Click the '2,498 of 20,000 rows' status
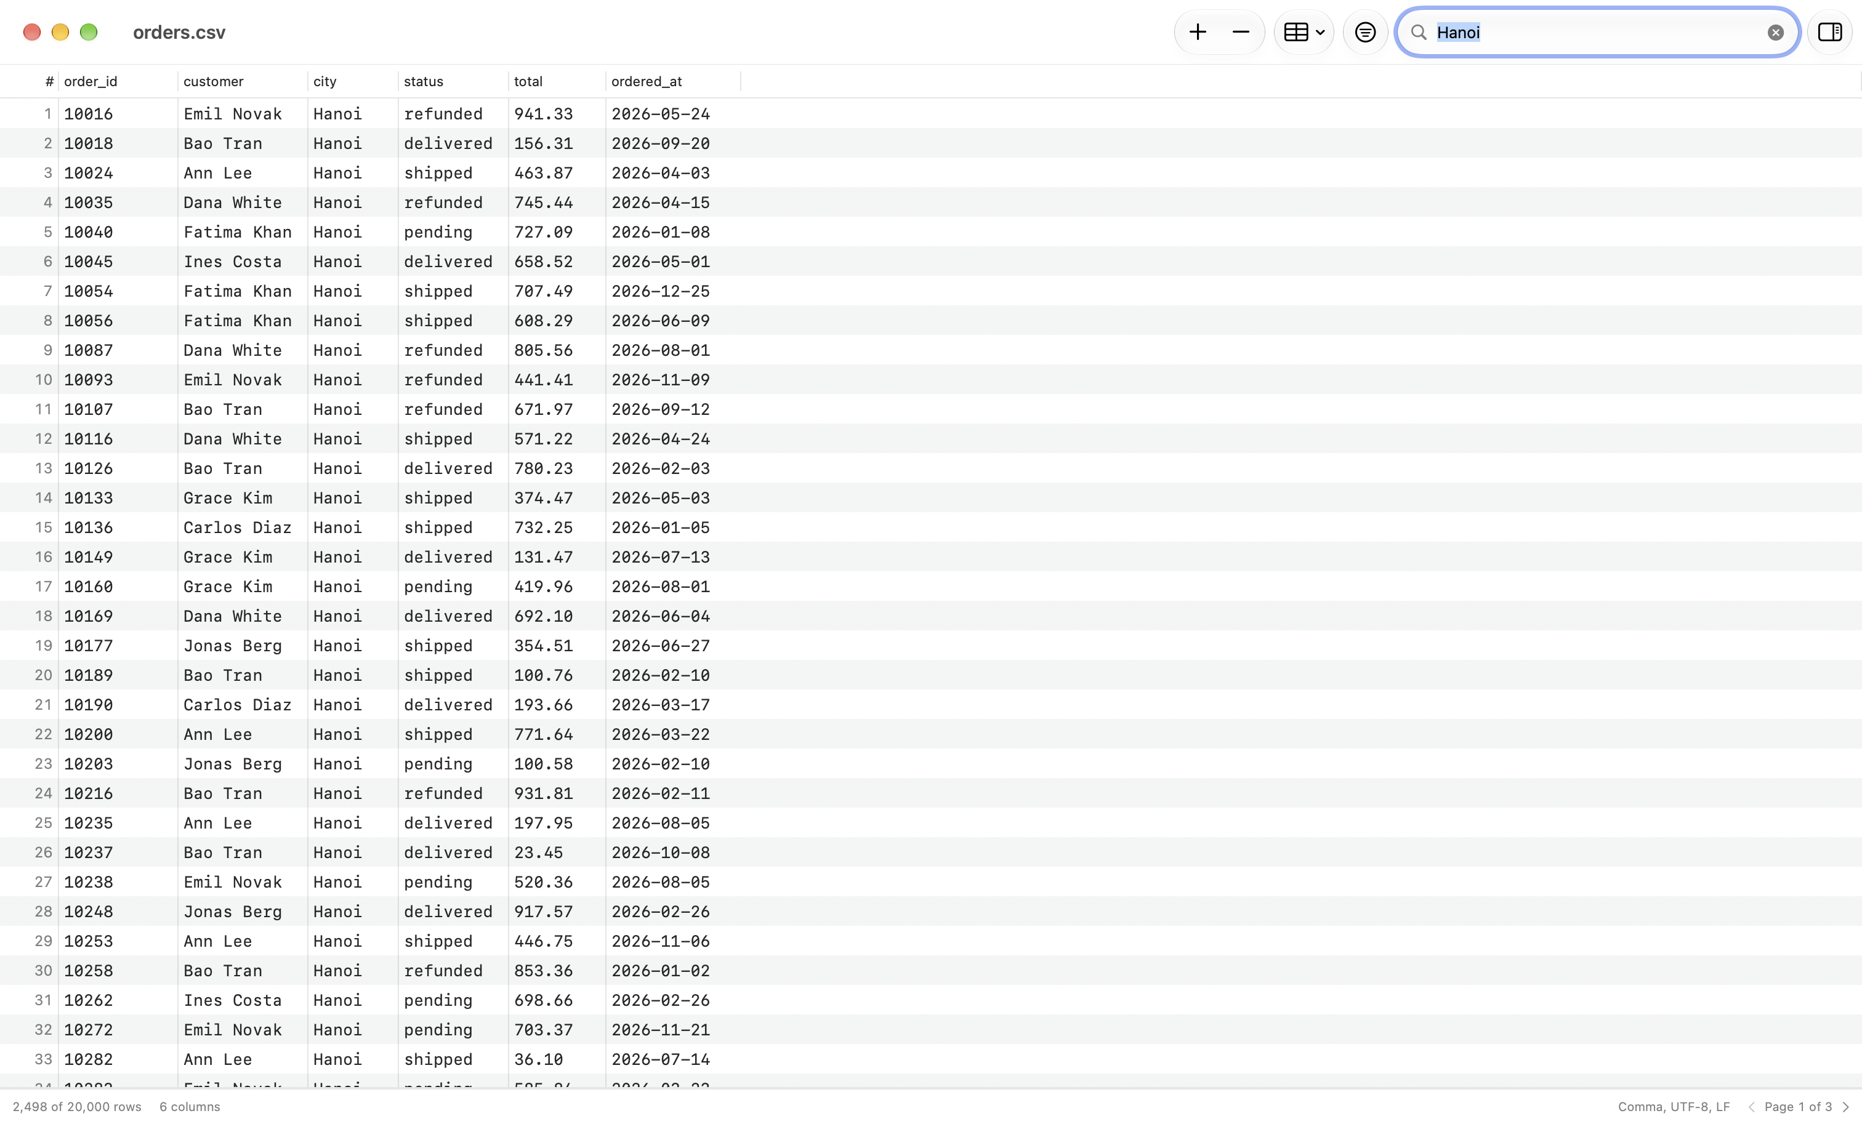The image size is (1862, 1124). tap(77, 1107)
